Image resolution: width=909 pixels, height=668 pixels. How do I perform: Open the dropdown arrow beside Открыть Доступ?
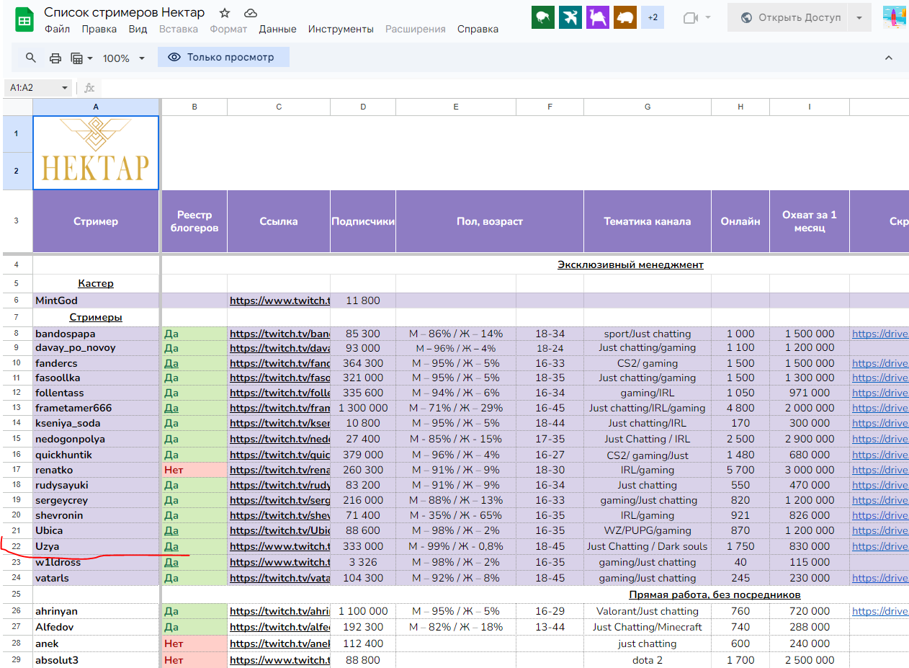coord(859,18)
